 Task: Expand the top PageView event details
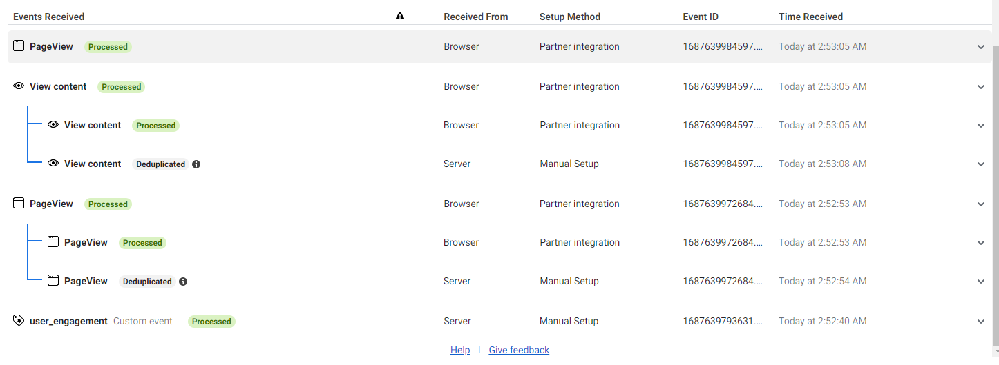click(981, 47)
